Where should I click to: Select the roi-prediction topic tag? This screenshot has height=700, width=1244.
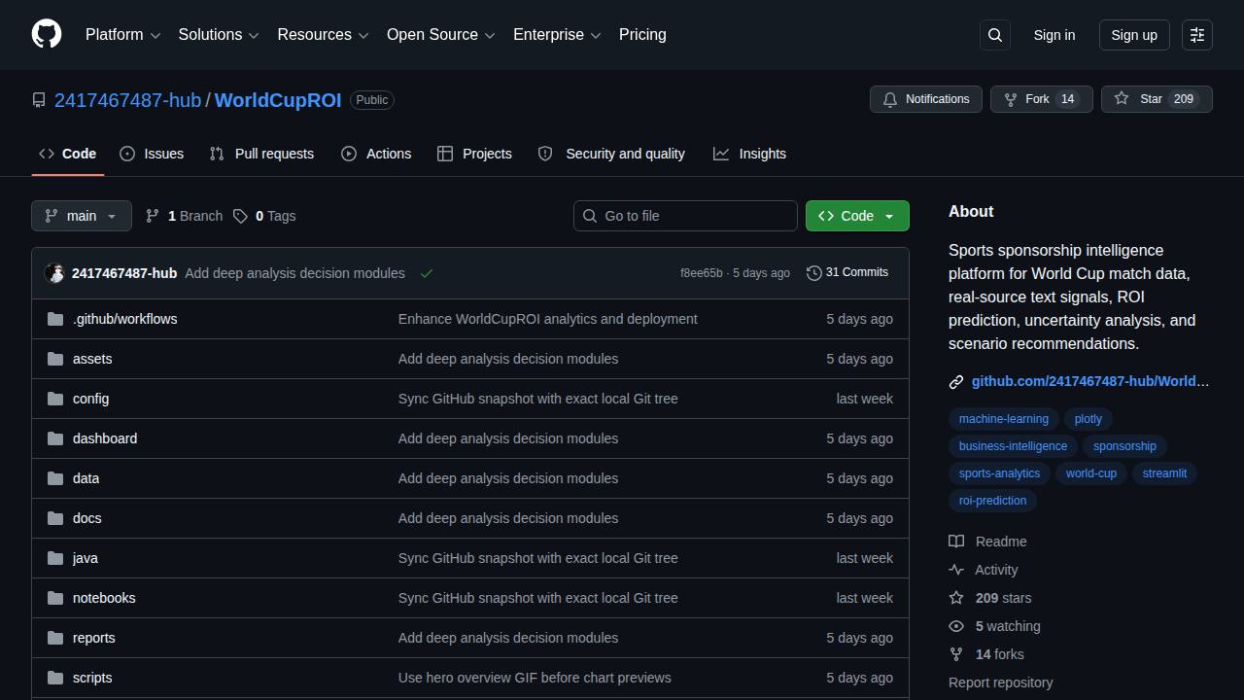[x=992, y=501]
